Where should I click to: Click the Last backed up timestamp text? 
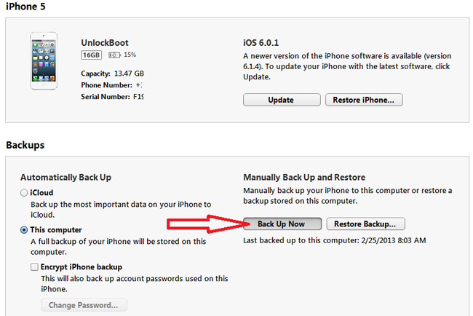pos(335,240)
